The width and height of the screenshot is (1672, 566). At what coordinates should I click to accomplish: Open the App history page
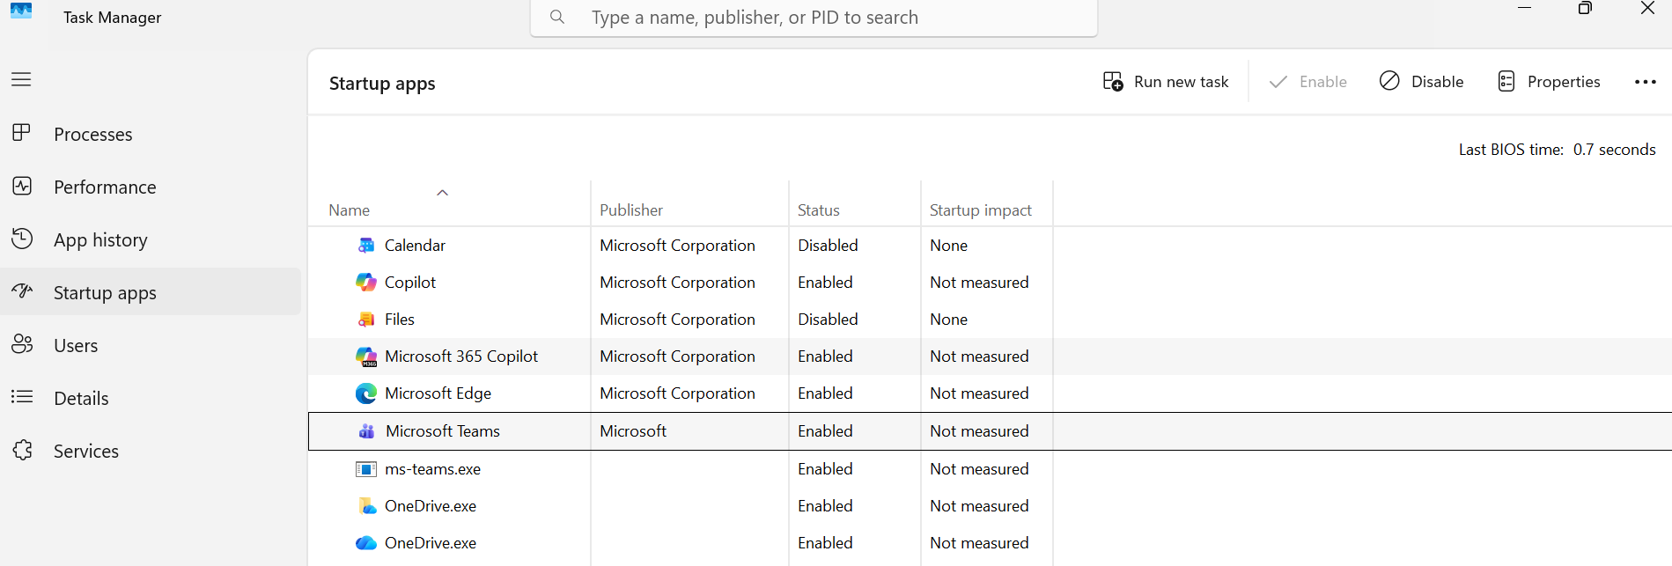click(151, 239)
